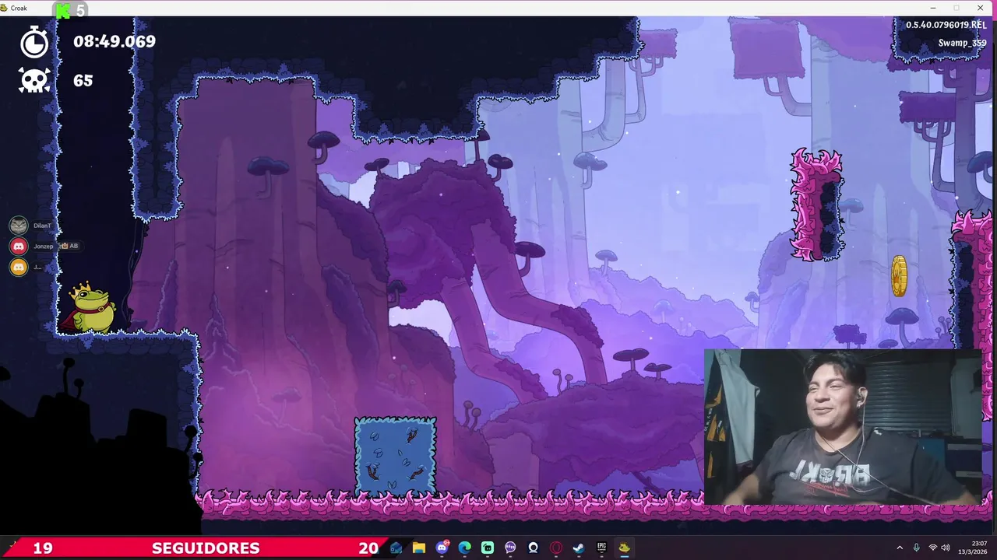Click the skull death counter icon
This screenshot has width=997, height=560.
34,80
